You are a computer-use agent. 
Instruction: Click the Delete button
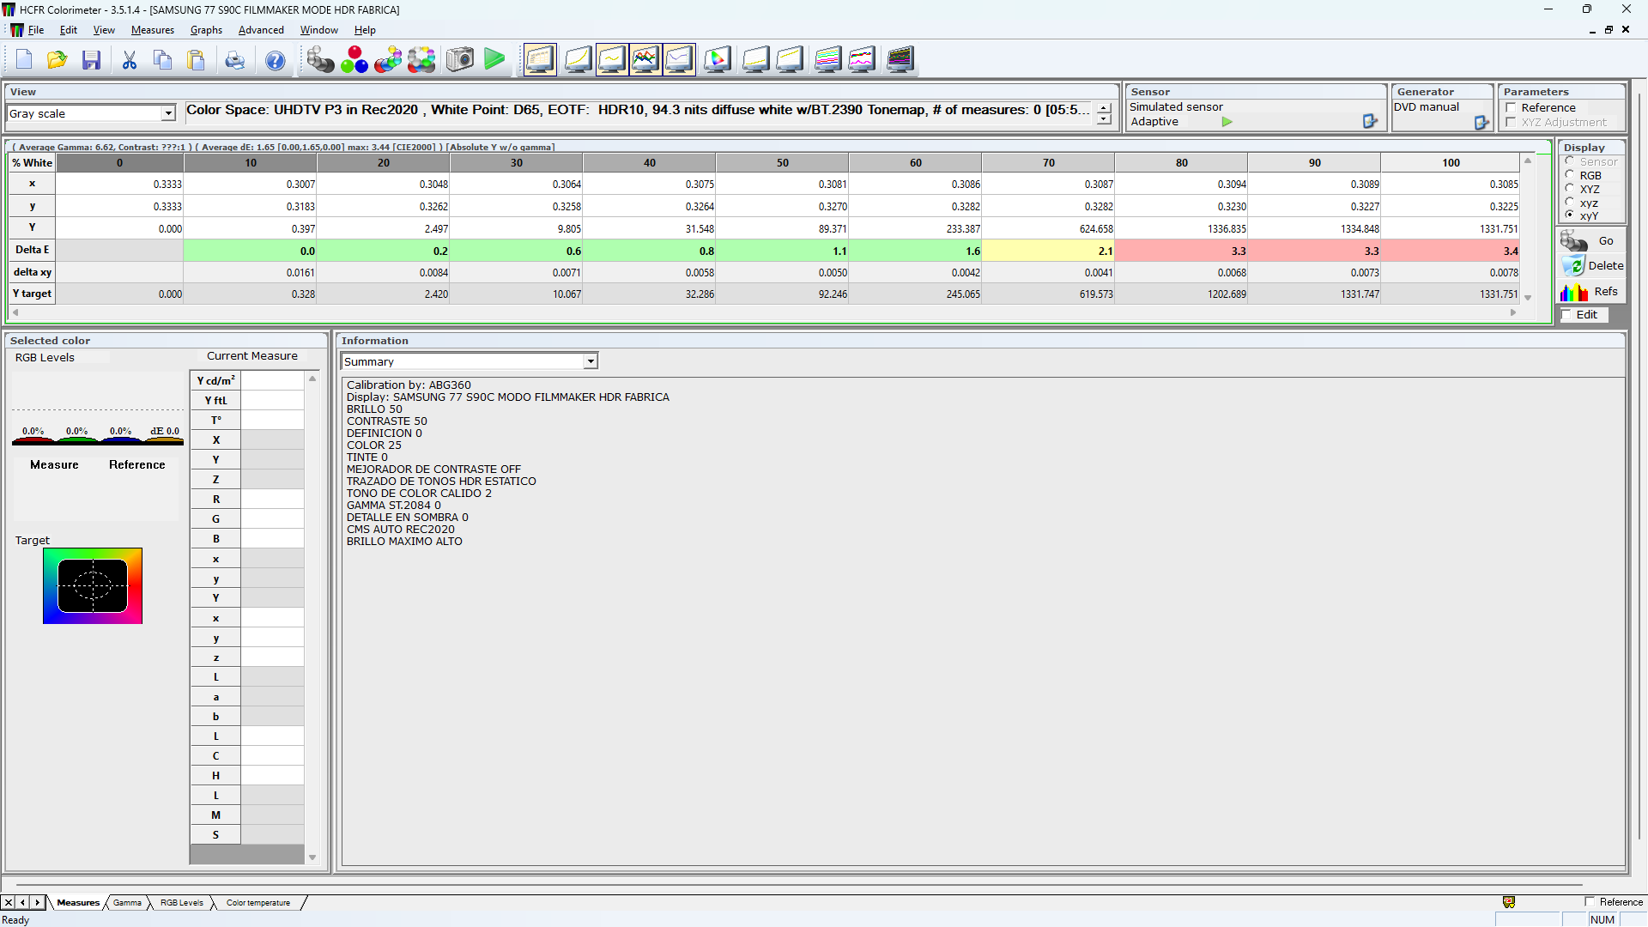[1591, 266]
